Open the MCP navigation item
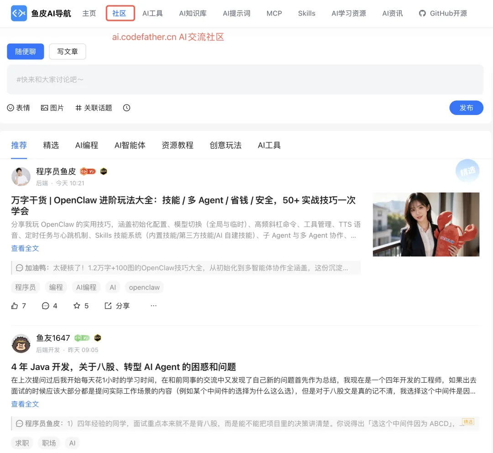The height and width of the screenshot is (453, 493). [274, 13]
